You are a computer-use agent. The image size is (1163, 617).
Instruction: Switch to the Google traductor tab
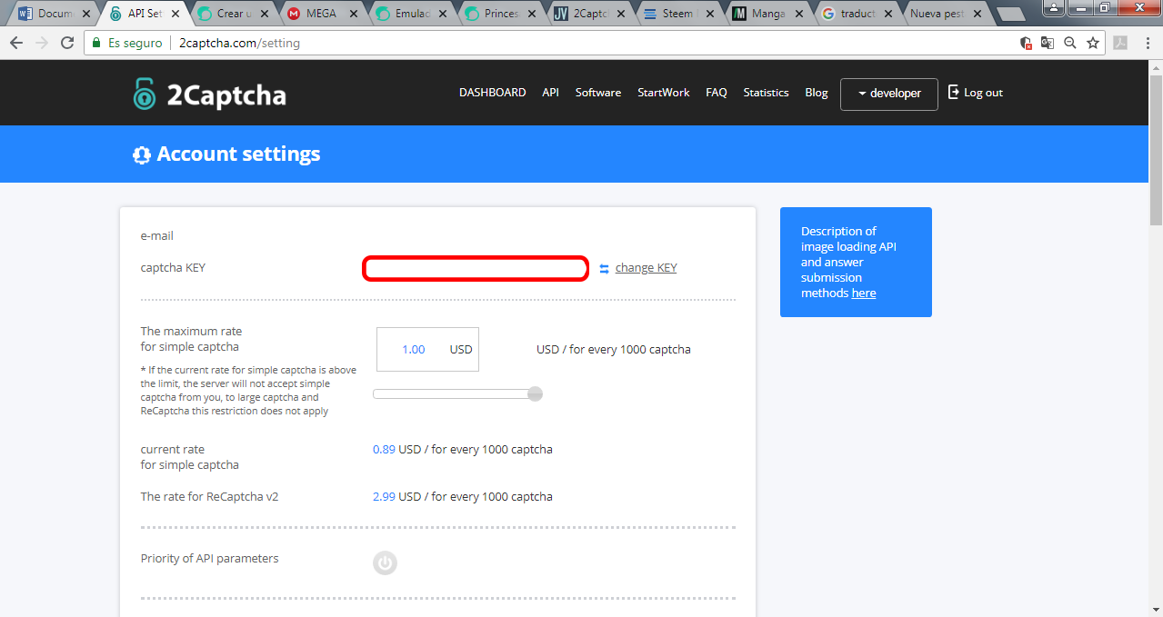pos(857,15)
